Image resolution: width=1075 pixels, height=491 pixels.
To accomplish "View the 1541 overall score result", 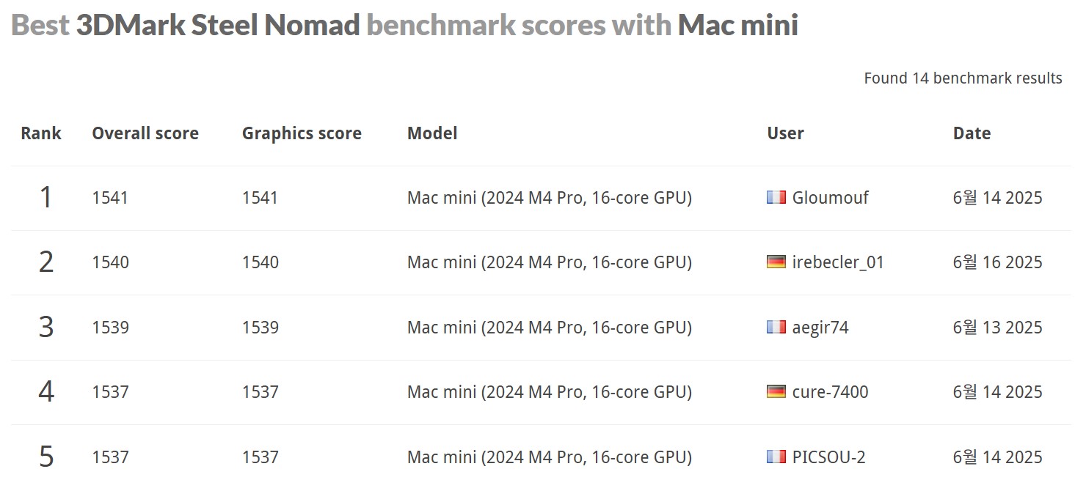I will pos(110,198).
